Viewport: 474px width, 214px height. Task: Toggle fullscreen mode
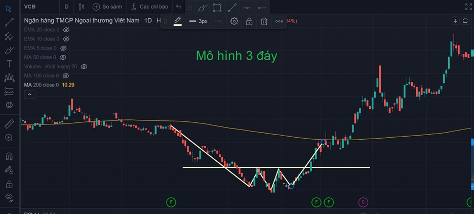[468, 7]
